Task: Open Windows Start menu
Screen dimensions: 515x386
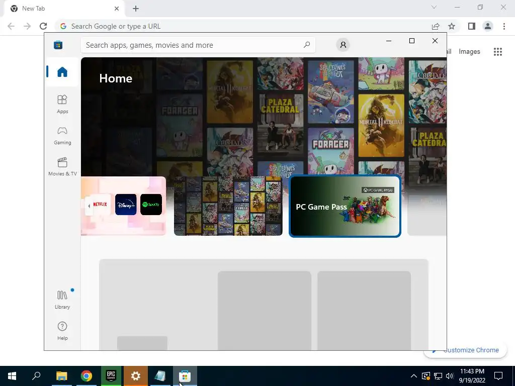Action: point(12,376)
